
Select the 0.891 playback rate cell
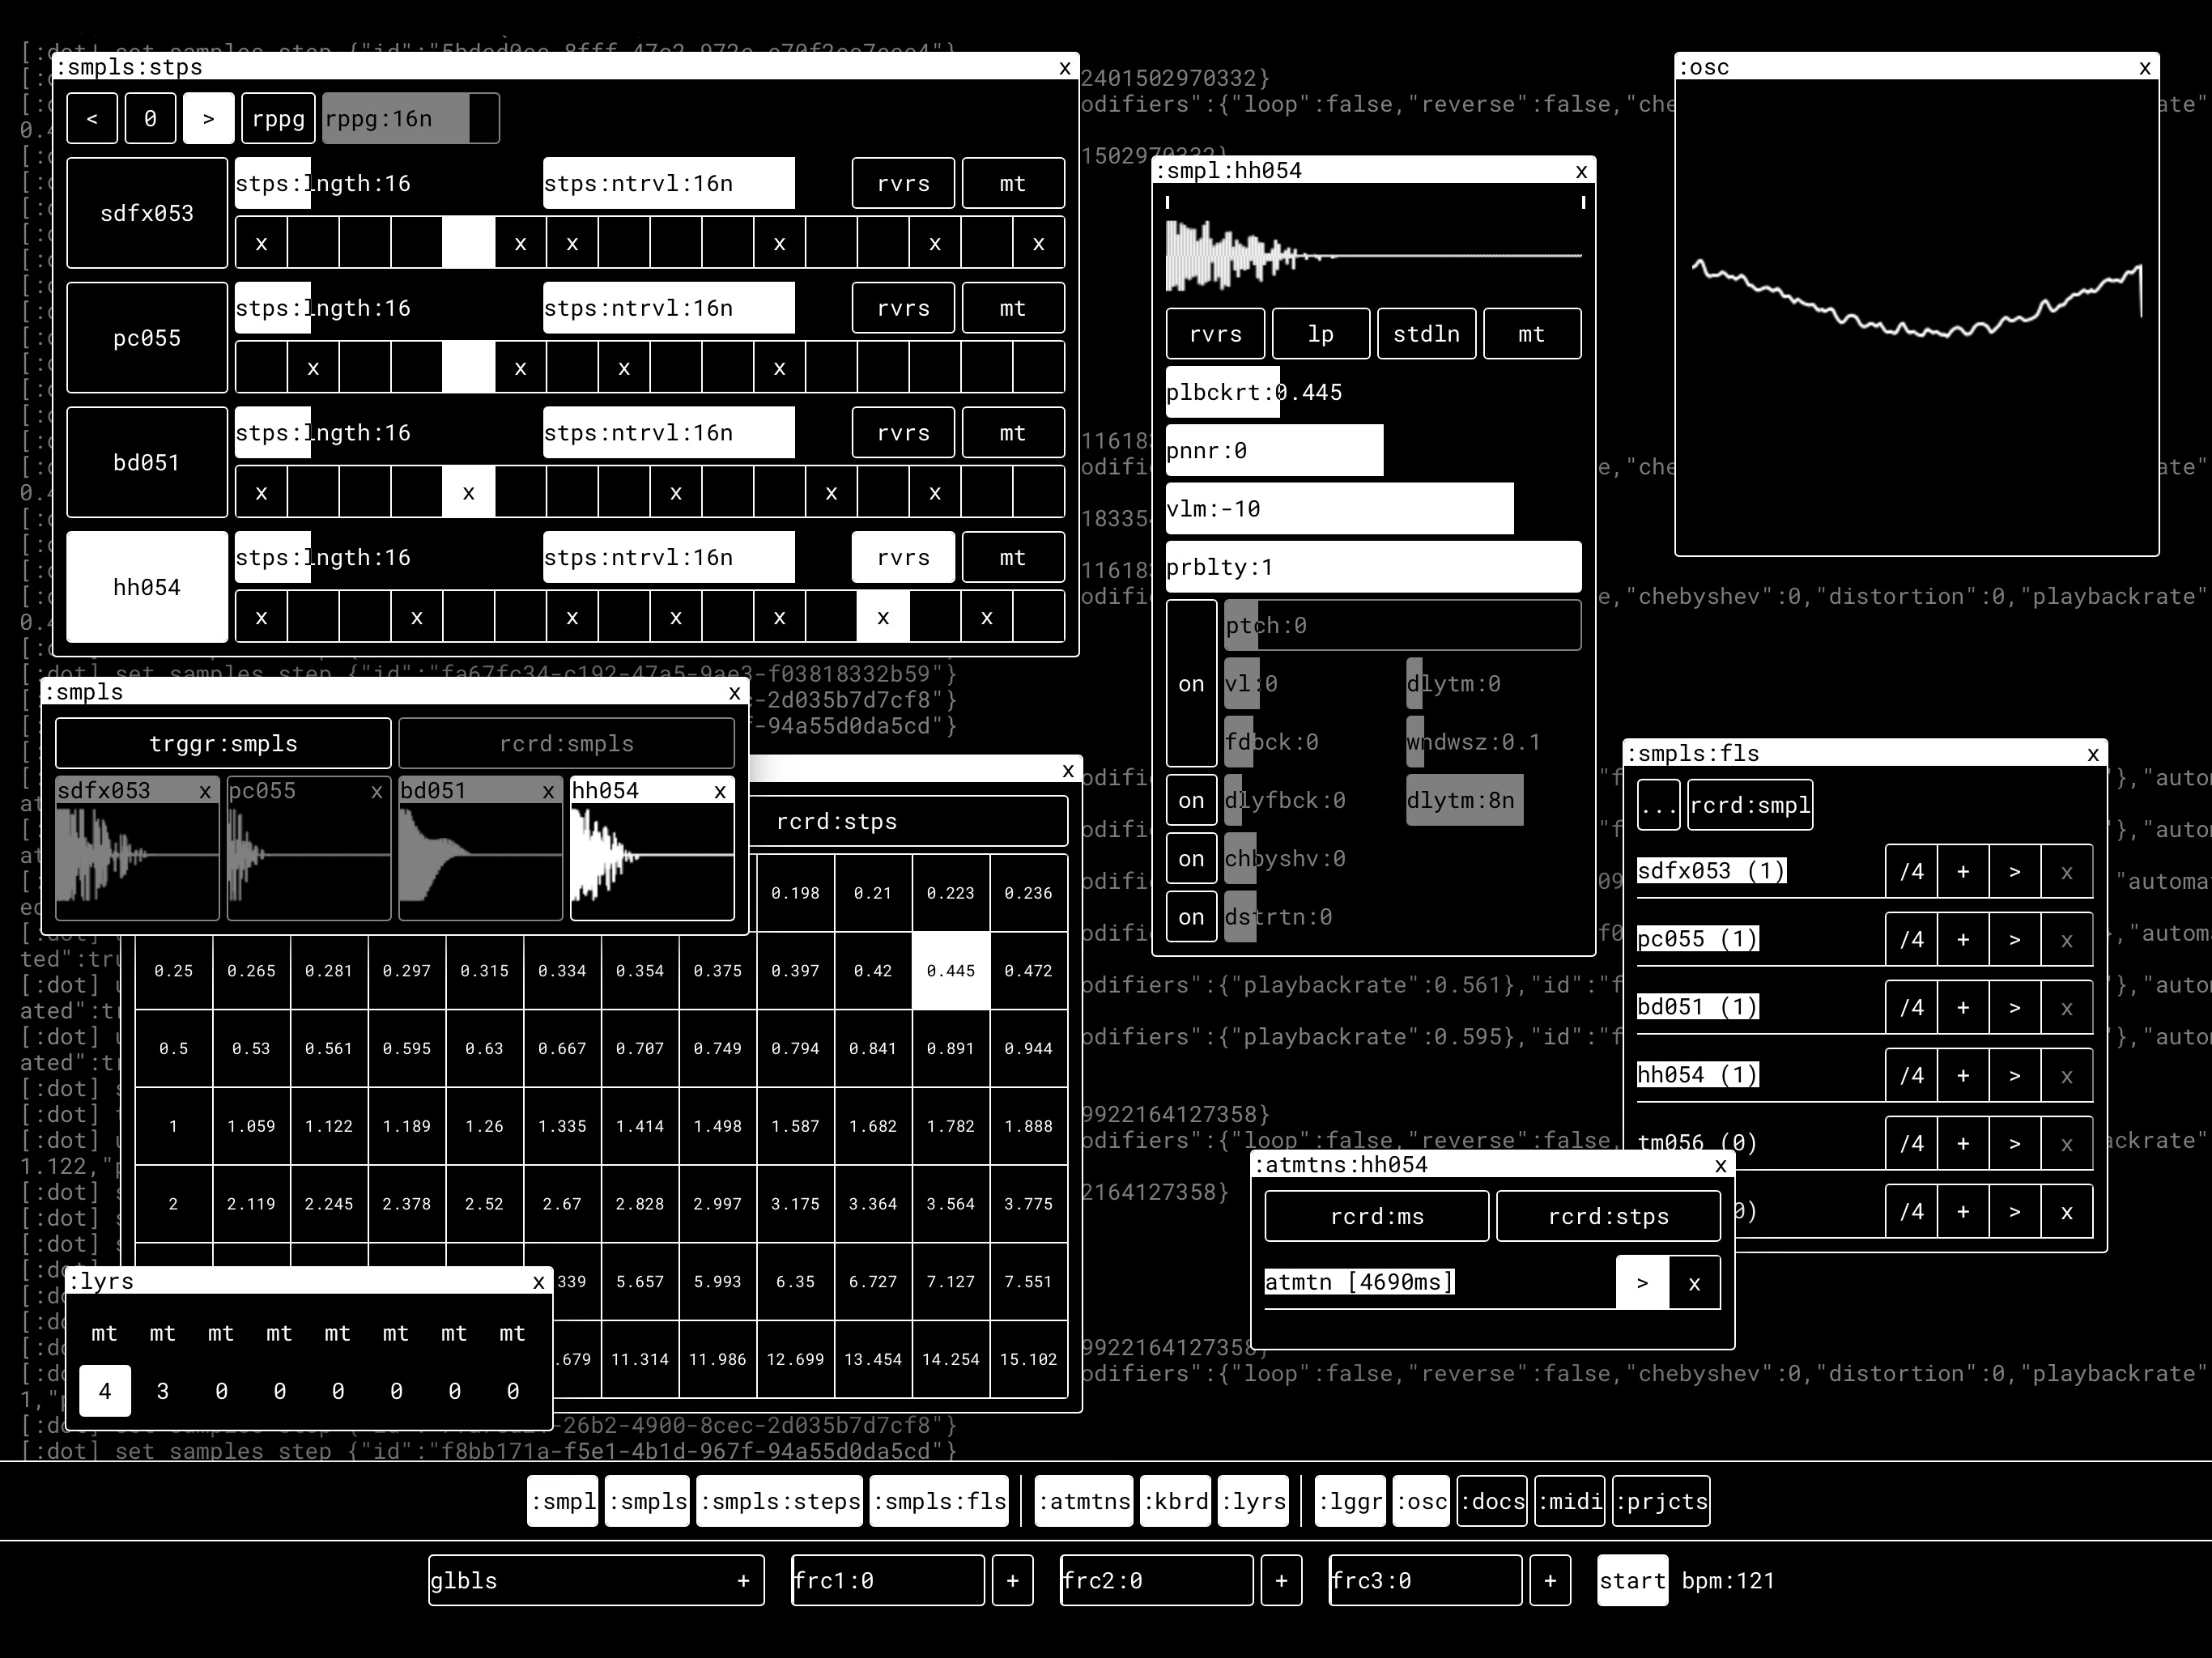(x=950, y=1049)
